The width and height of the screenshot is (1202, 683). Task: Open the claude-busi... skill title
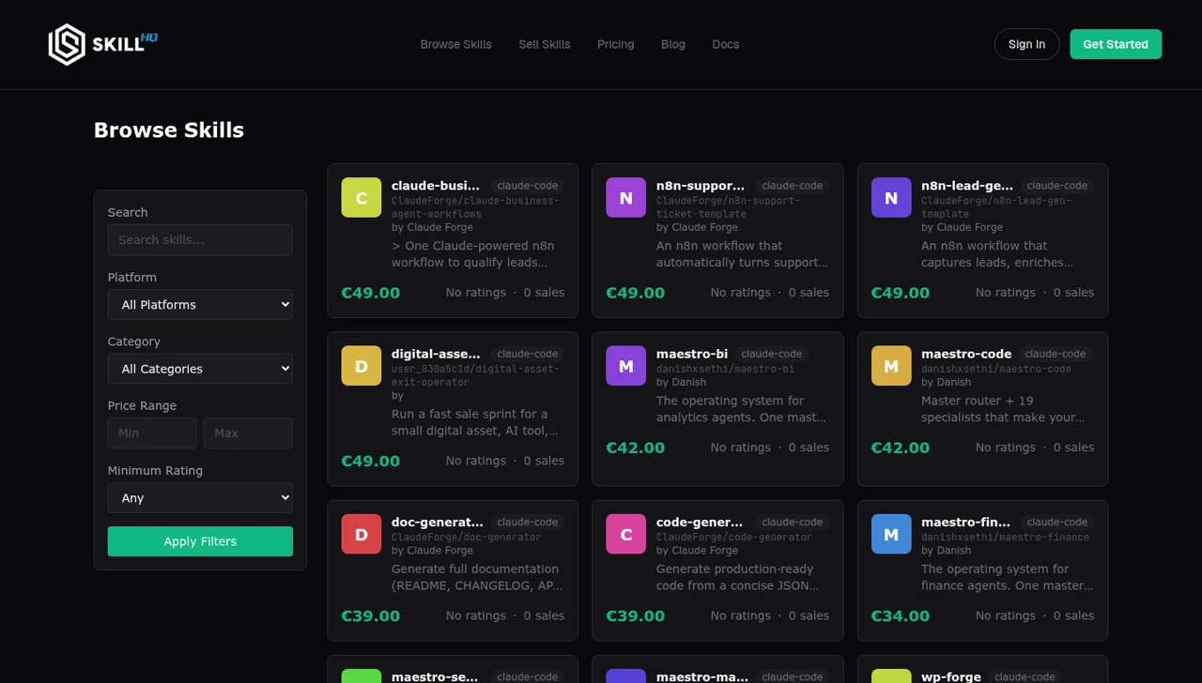coord(436,186)
